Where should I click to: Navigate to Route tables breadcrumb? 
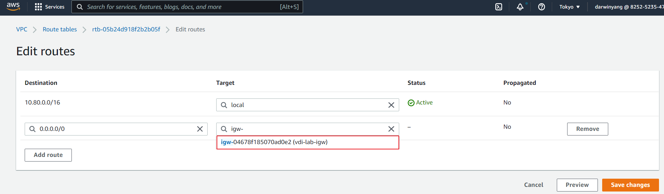tap(60, 29)
